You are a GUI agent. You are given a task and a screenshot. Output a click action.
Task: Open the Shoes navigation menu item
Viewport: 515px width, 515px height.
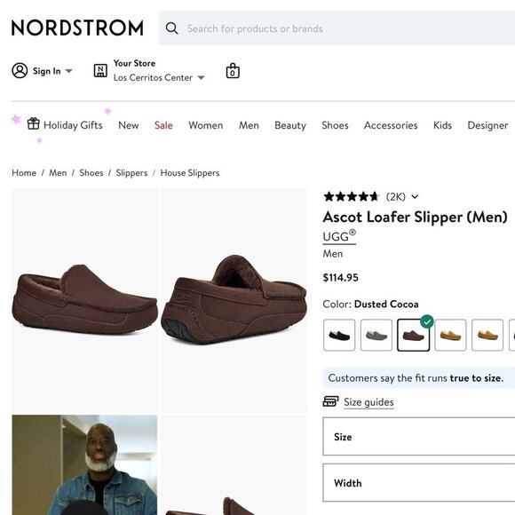click(335, 125)
